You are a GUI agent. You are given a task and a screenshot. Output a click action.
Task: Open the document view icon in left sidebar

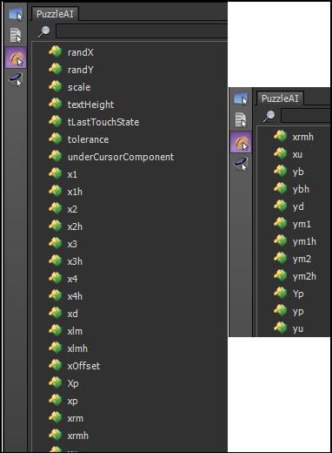(16, 35)
